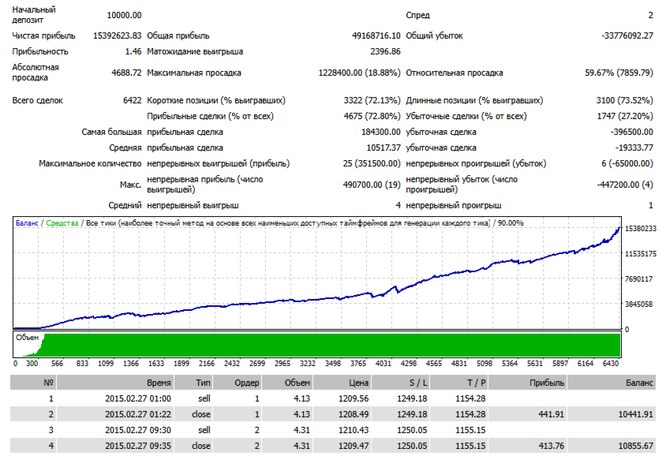The width and height of the screenshot is (666, 456).
Task: Select the 'Спред' label
Action: 417,15
